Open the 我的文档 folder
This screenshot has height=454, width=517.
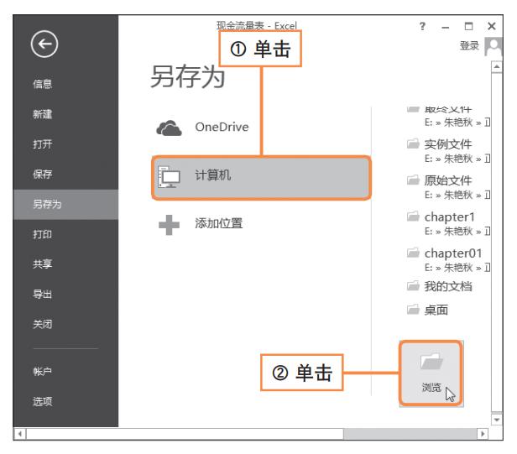[x=448, y=286]
